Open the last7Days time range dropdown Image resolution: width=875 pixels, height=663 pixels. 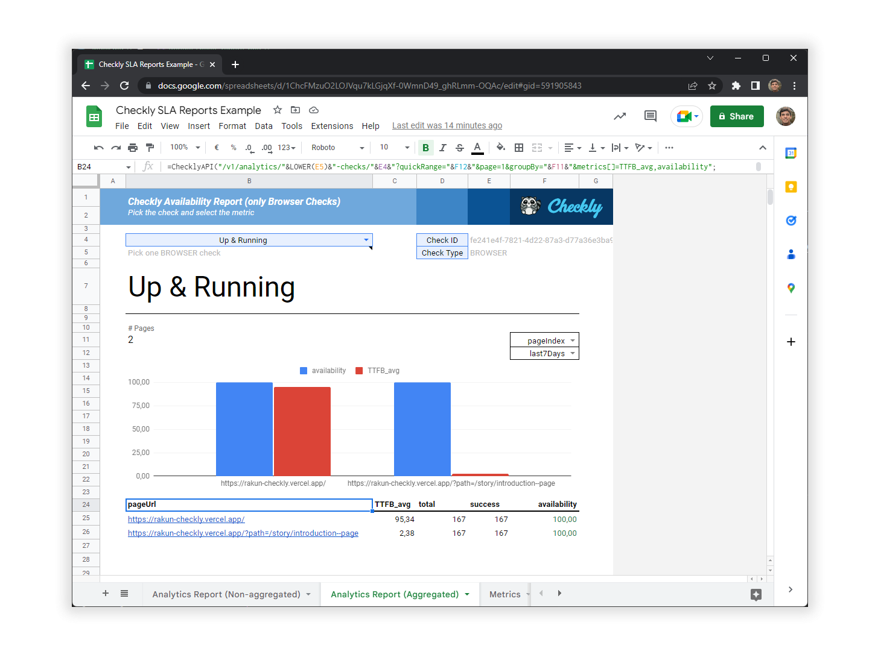pyautogui.click(x=572, y=353)
